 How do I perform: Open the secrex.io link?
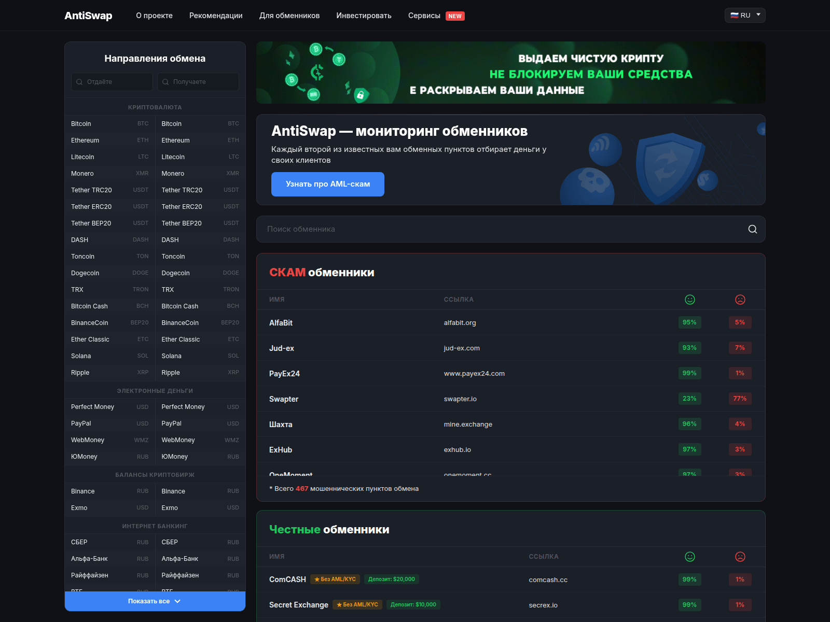543,605
